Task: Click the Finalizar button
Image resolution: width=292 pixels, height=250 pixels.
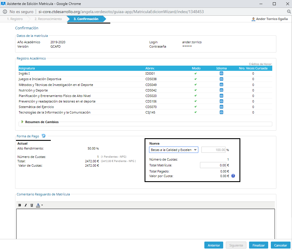Action: (258, 245)
